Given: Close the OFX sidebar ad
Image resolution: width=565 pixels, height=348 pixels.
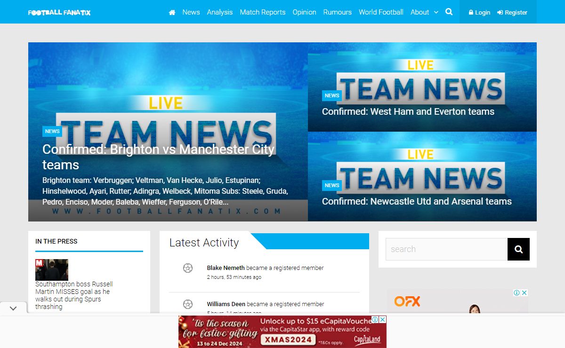Looking at the screenshot, I should tap(525, 293).
